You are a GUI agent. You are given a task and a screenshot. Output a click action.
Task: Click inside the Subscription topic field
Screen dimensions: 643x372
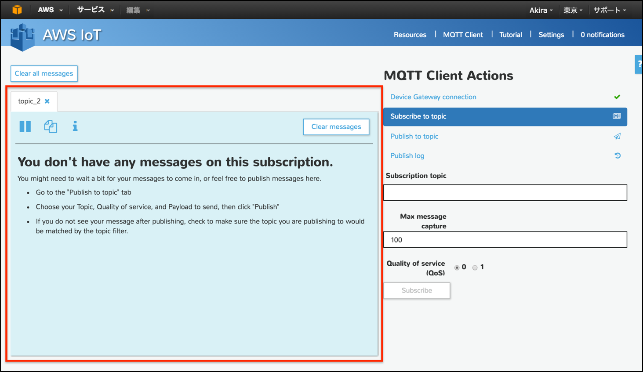505,192
